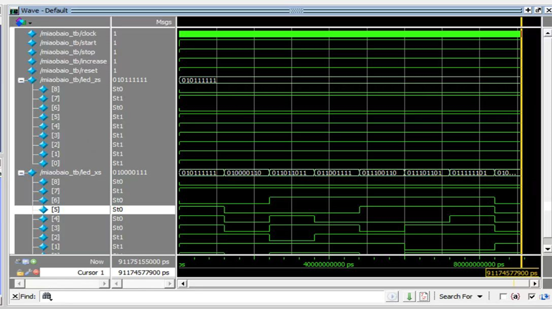Select the /miaobaio_tb/reset signal

click(68, 70)
